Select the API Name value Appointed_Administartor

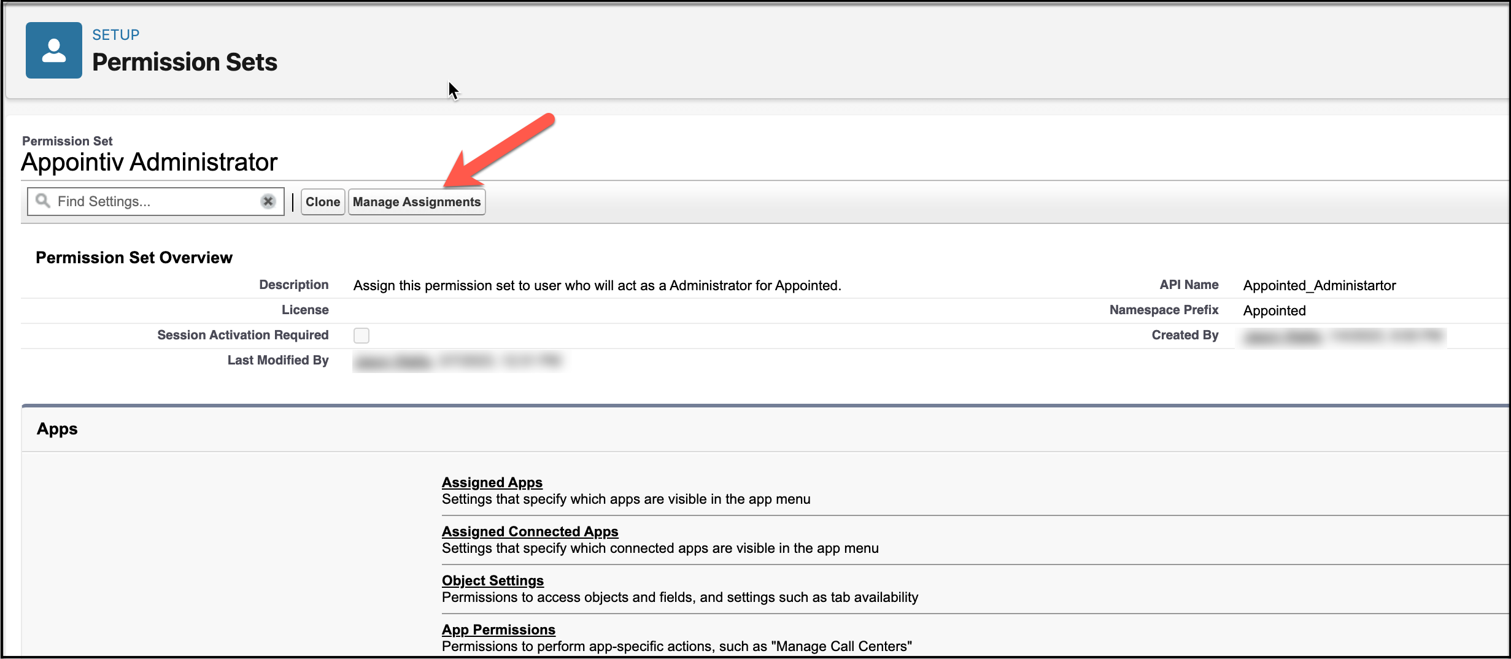pos(1320,285)
